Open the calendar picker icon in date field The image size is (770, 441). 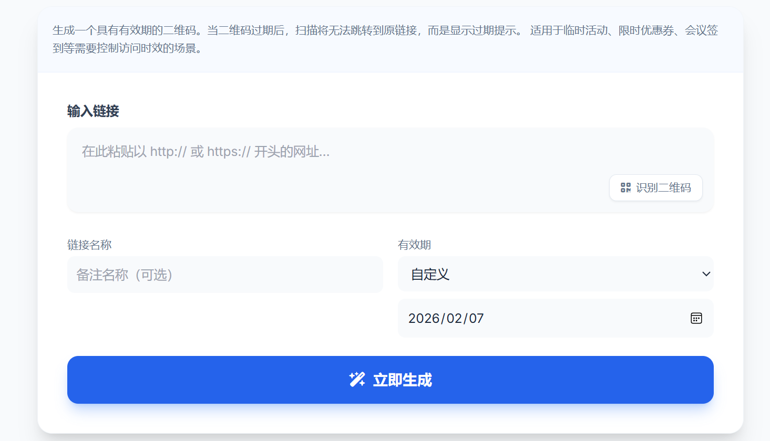(696, 318)
